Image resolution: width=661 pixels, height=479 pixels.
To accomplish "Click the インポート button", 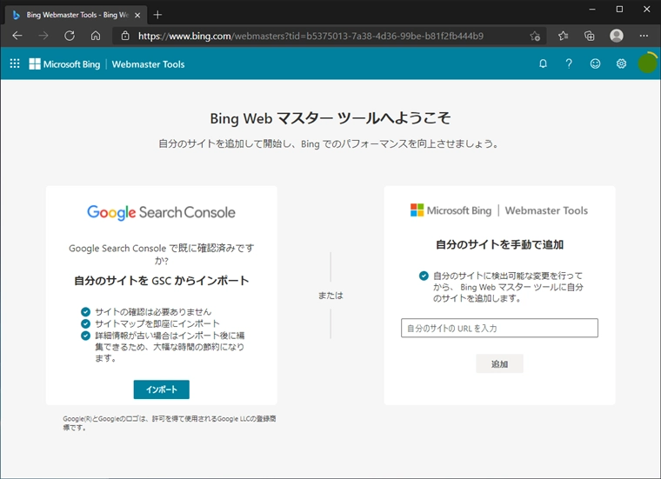I will 162,389.
